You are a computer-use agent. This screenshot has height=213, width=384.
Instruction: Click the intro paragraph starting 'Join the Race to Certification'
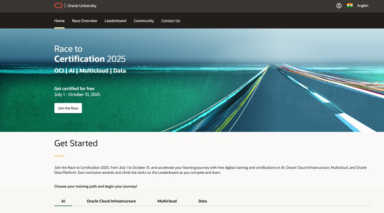pyautogui.click(x=211, y=170)
